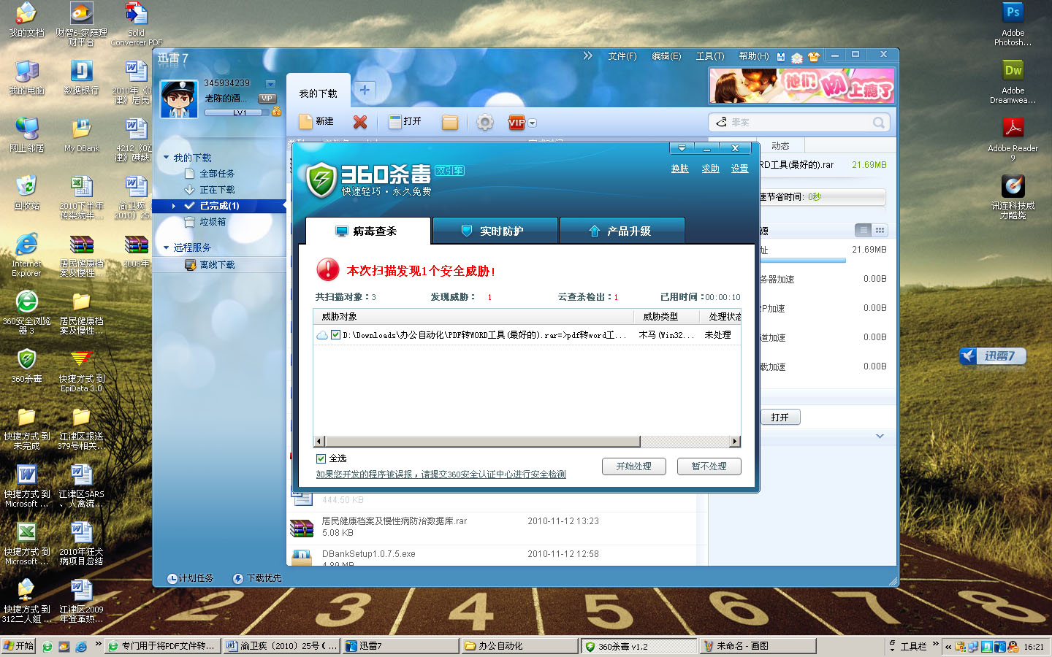Uncheck the threat row checkbox for PDF转WORD工具
1052x657 pixels.
click(335, 335)
